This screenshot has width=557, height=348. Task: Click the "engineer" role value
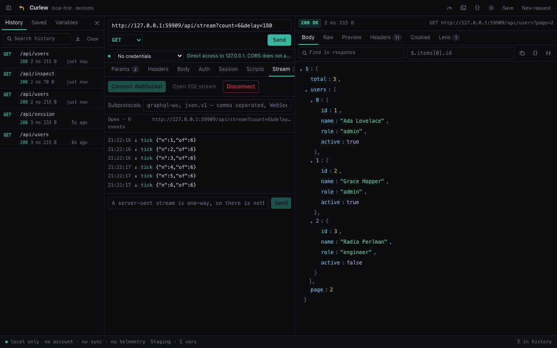tap(356, 252)
